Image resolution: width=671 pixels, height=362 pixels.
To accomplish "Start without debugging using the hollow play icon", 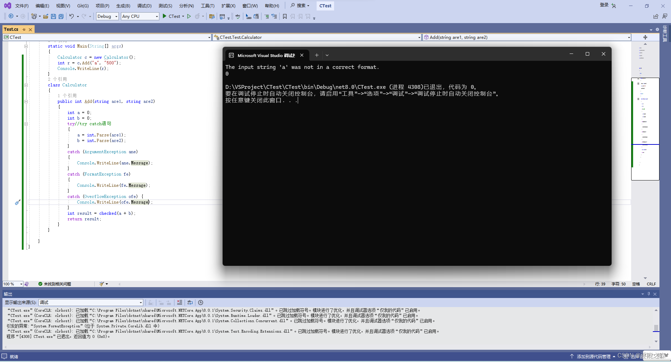I will tap(189, 16).
